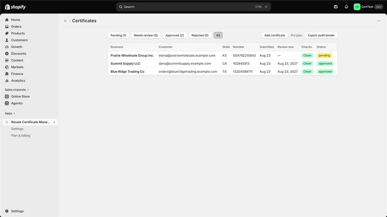The width and height of the screenshot is (387, 217).
Task: Switch to the Rejected (0) tab
Action: [x=200, y=35]
